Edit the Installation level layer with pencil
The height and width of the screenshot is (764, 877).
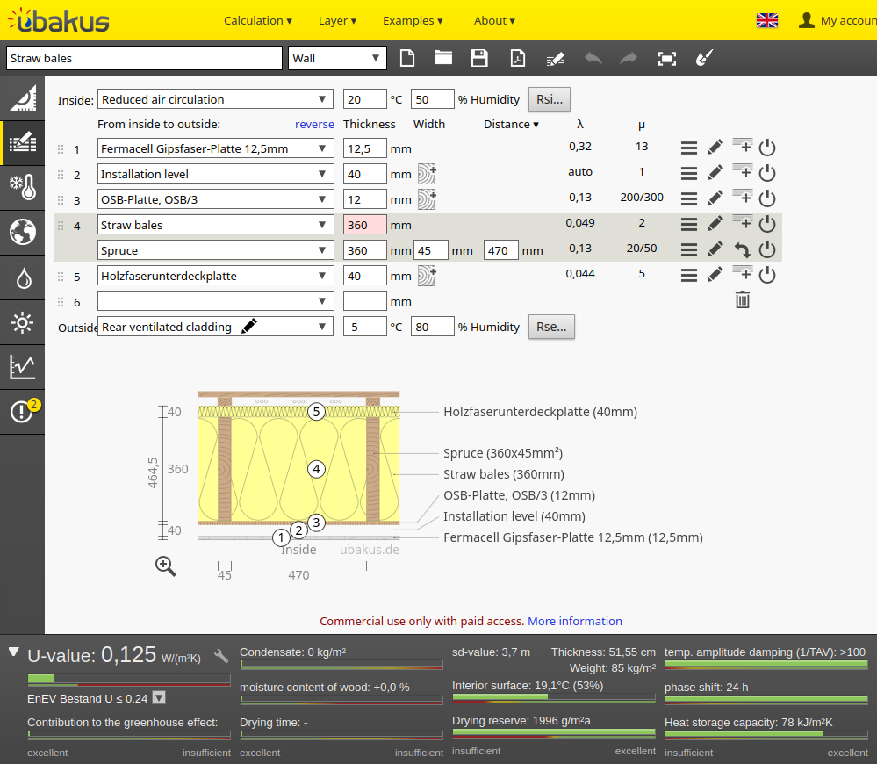point(715,173)
